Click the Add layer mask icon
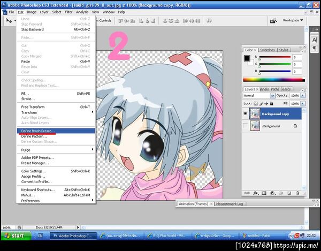The height and width of the screenshot is (251, 321). (x=264, y=193)
